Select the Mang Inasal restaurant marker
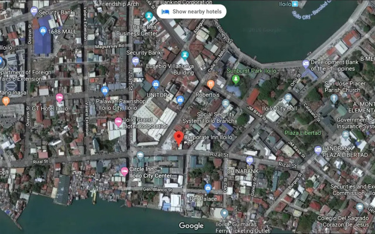This screenshot has width=375, height=234. click(x=6, y=101)
